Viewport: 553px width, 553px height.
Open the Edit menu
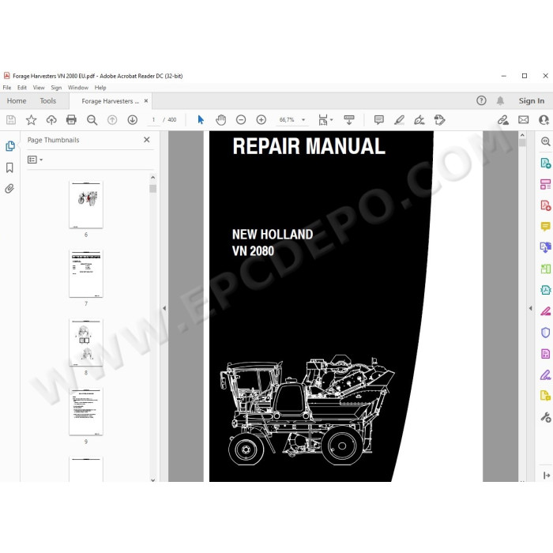click(x=22, y=88)
